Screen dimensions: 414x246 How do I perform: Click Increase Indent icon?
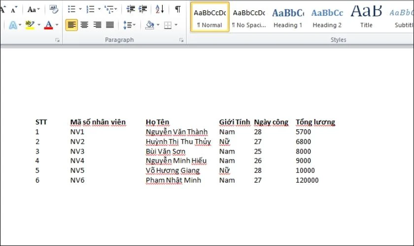click(x=143, y=9)
